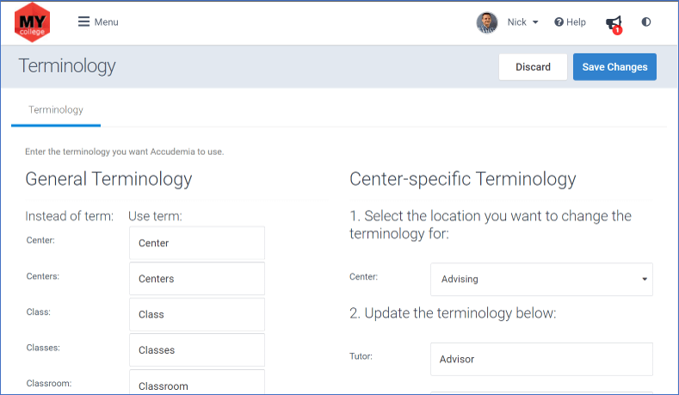Viewport: 679px width, 395px height.
Task: Toggle the contrast half-circle icon
Action: click(646, 22)
